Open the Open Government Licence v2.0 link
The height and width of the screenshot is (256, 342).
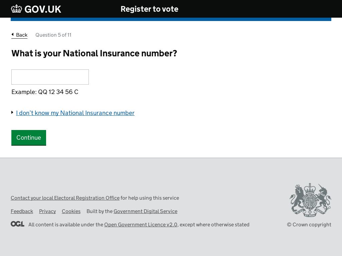[x=141, y=225]
